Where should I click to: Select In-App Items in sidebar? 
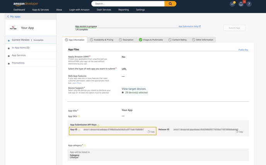click(x=20, y=47)
